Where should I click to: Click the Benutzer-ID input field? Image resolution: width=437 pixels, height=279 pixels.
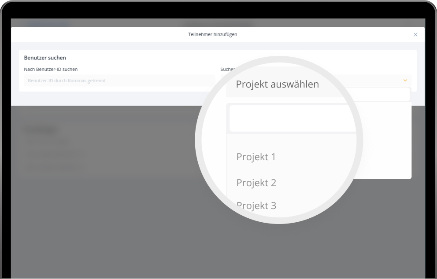pos(119,81)
